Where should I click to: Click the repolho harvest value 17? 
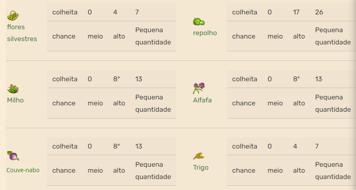(296, 12)
